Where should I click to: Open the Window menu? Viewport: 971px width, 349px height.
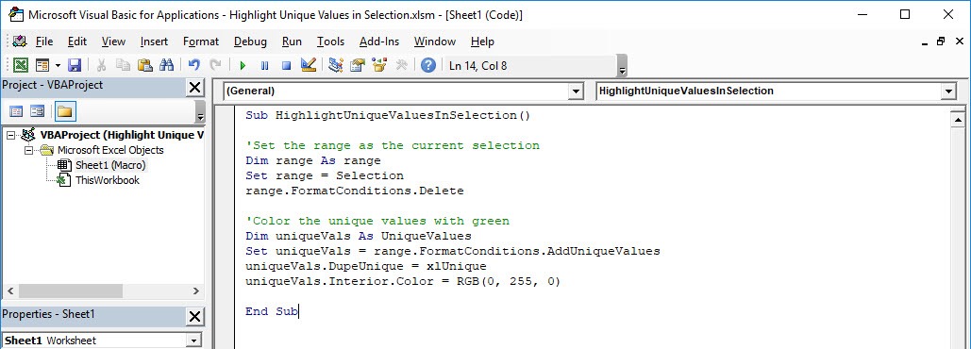pyautogui.click(x=435, y=42)
